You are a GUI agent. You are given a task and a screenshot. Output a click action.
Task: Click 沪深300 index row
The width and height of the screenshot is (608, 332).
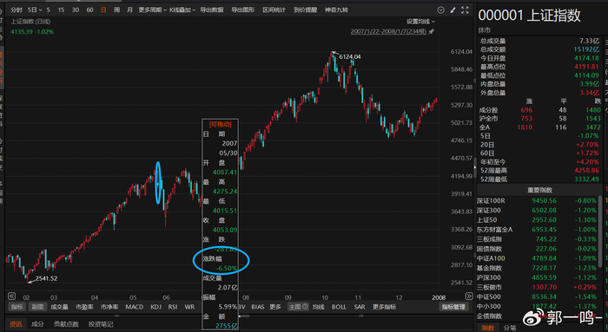tap(537, 277)
